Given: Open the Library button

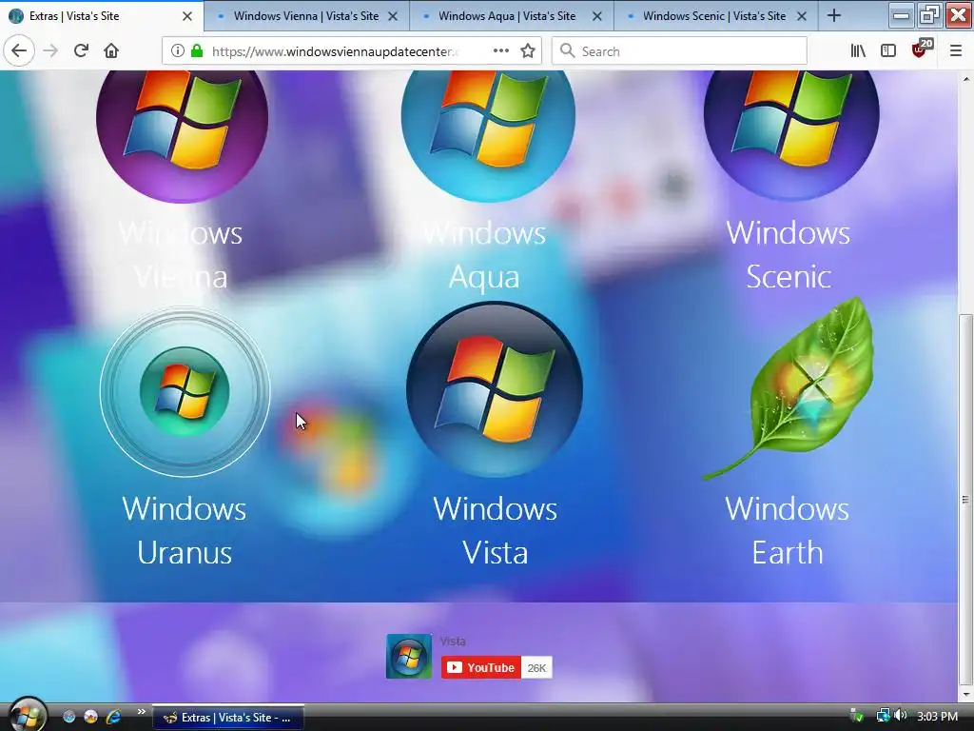Looking at the screenshot, I should (858, 51).
